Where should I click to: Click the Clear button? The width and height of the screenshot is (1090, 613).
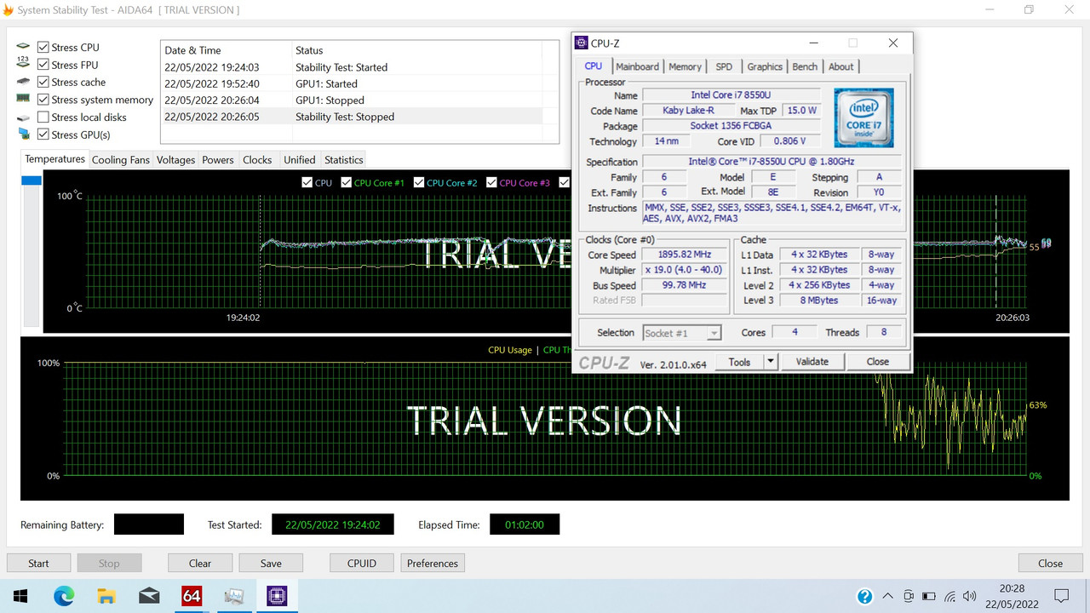pos(200,563)
